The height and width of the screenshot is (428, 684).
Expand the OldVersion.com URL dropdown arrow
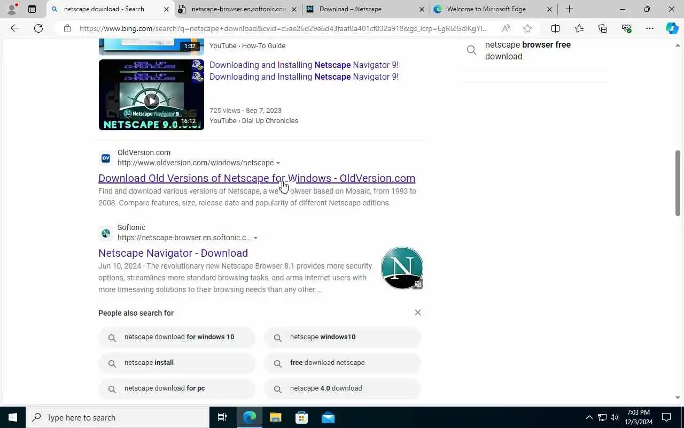tap(278, 163)
